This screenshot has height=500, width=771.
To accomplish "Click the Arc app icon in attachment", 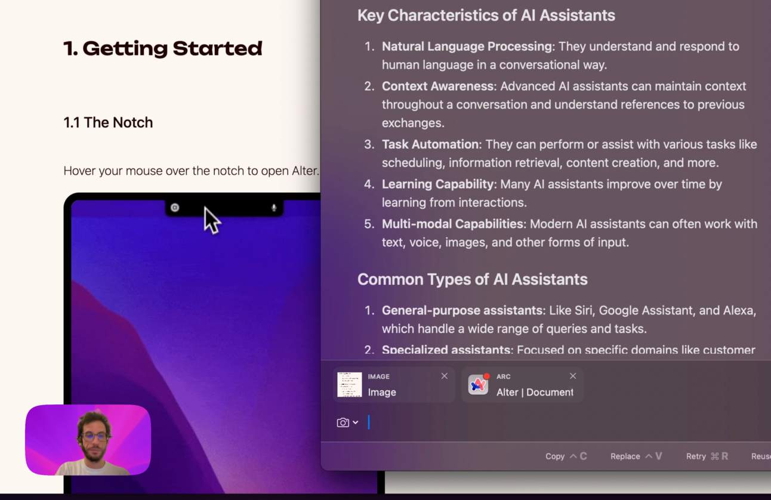I will [478, 385].
